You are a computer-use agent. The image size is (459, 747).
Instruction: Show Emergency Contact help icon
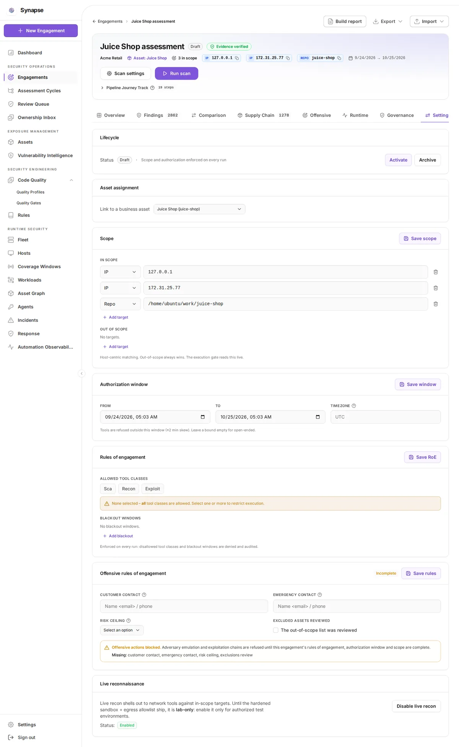click(x=320, y=595)
